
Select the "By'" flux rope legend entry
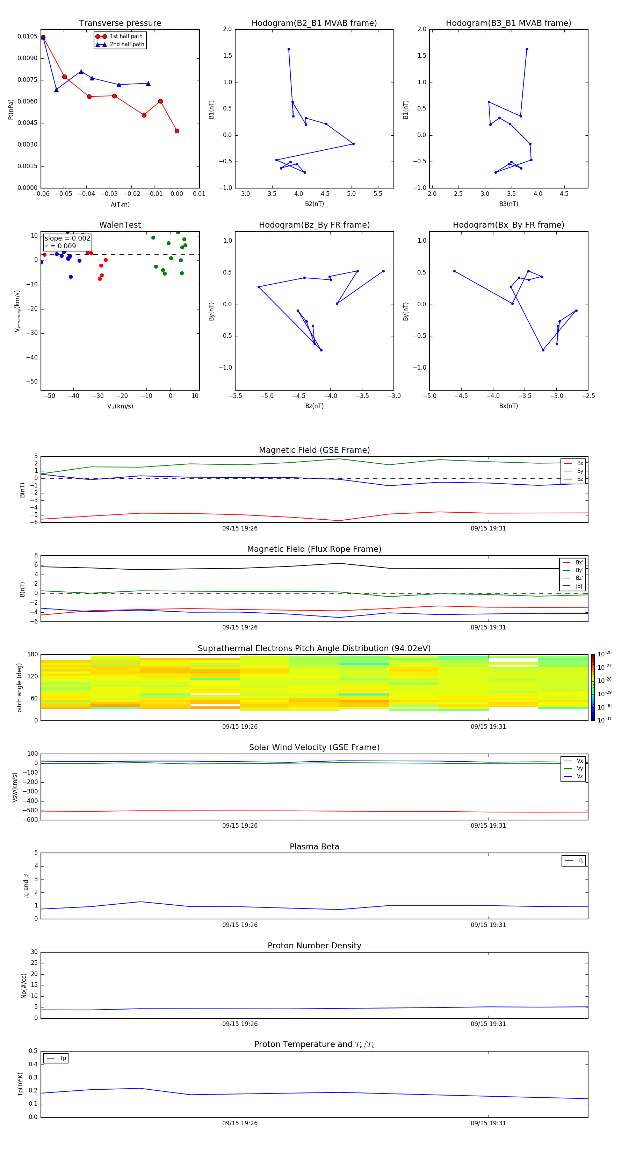(x=573, y=570)
